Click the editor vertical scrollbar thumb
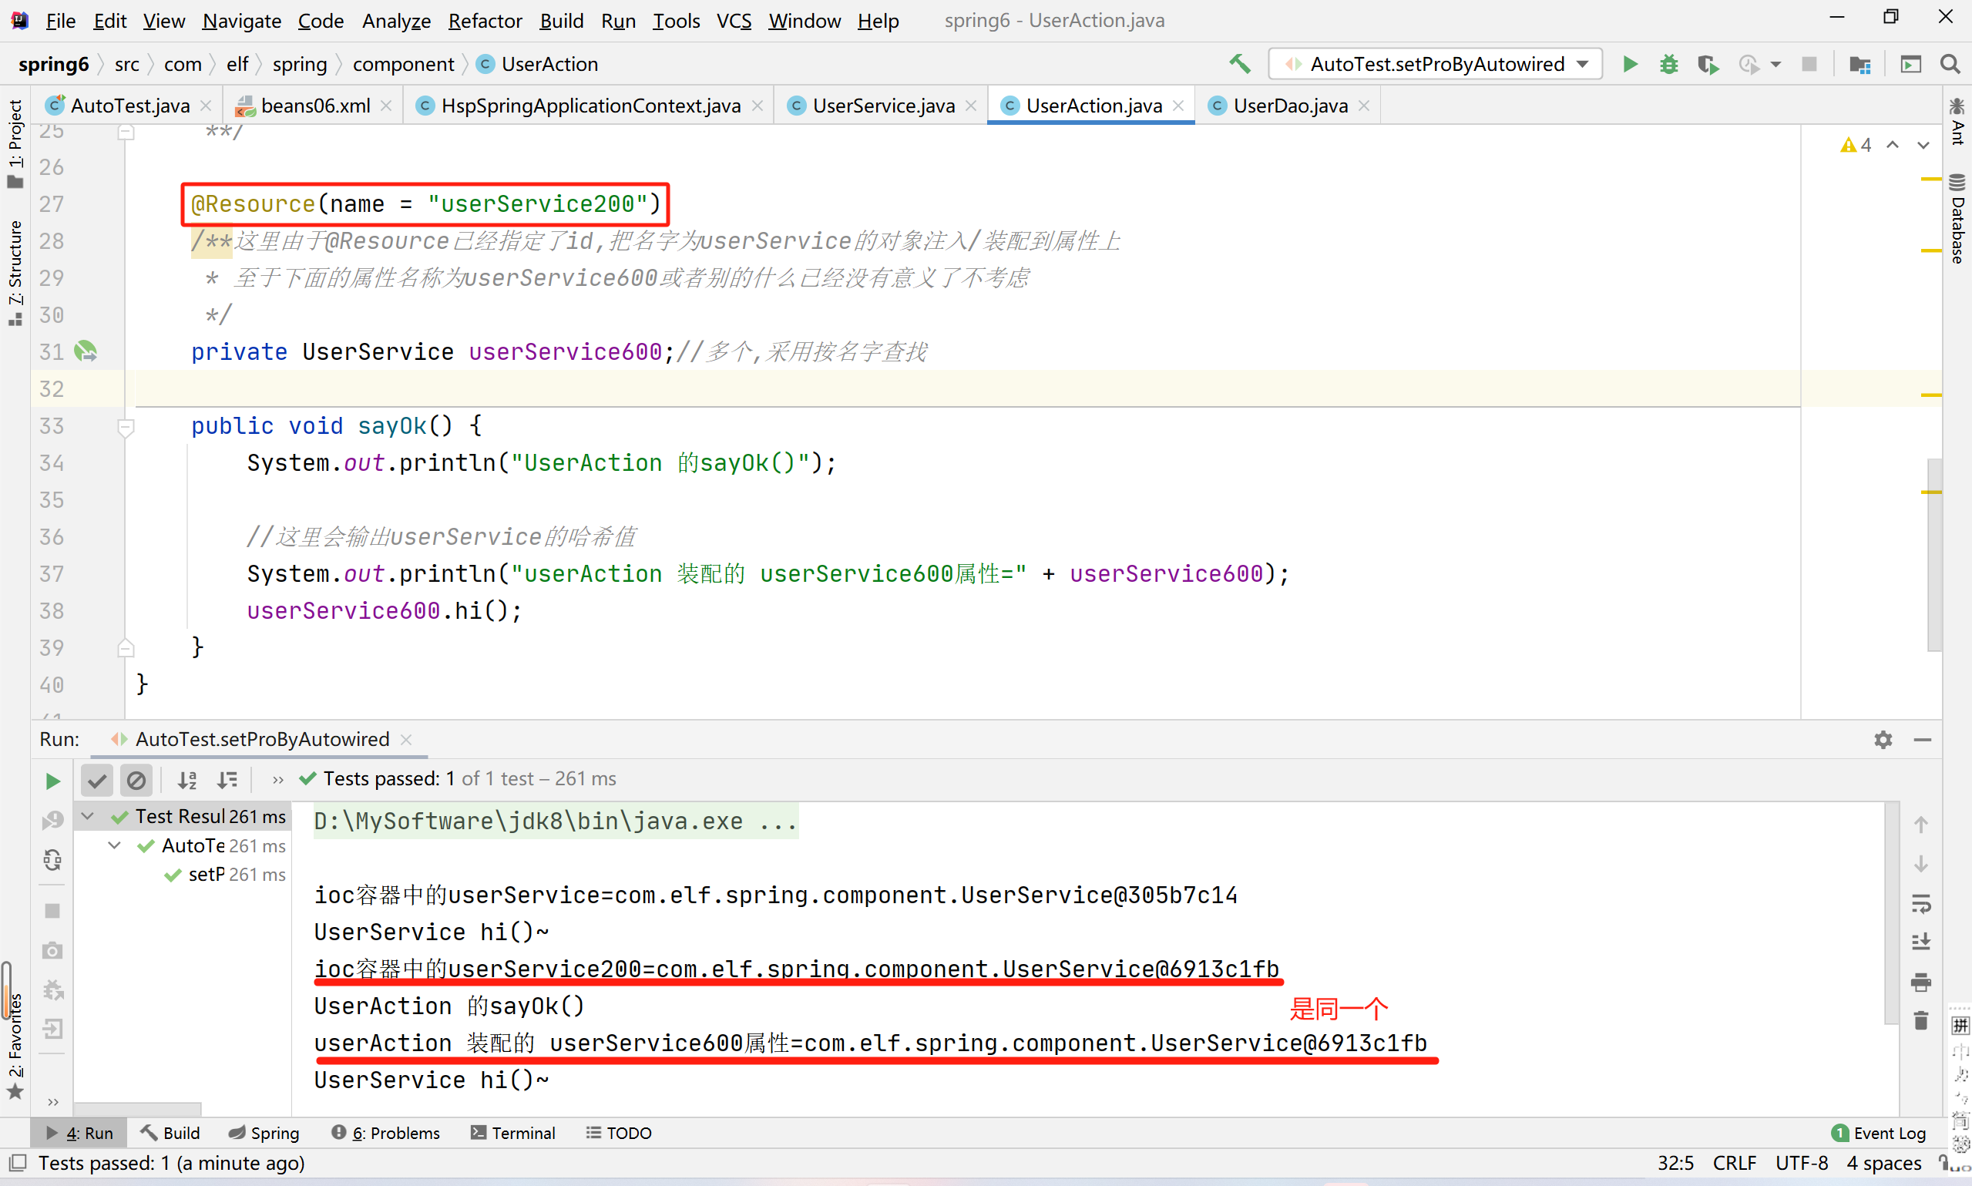The width and height of the screenshot is (1972, 1186). pyautogui.click(x=1933, y=555)
